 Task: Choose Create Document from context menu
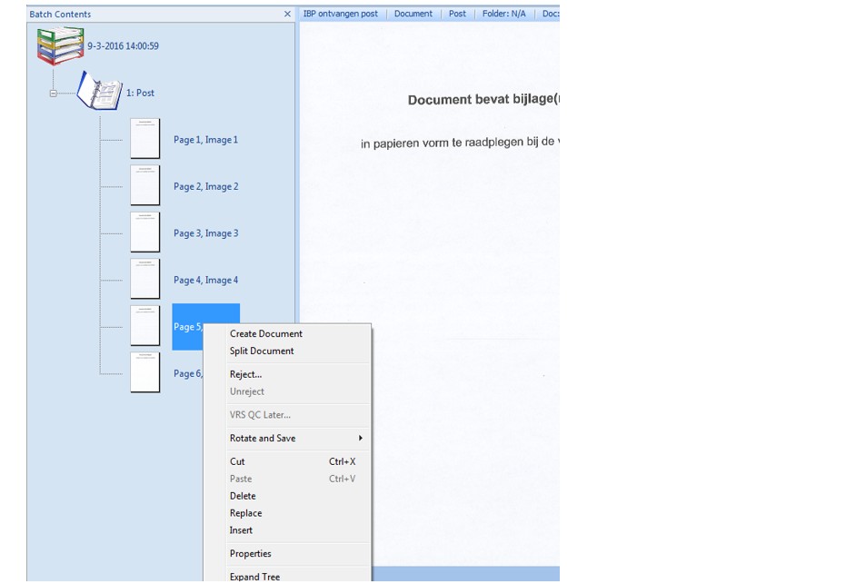(265, 333)
